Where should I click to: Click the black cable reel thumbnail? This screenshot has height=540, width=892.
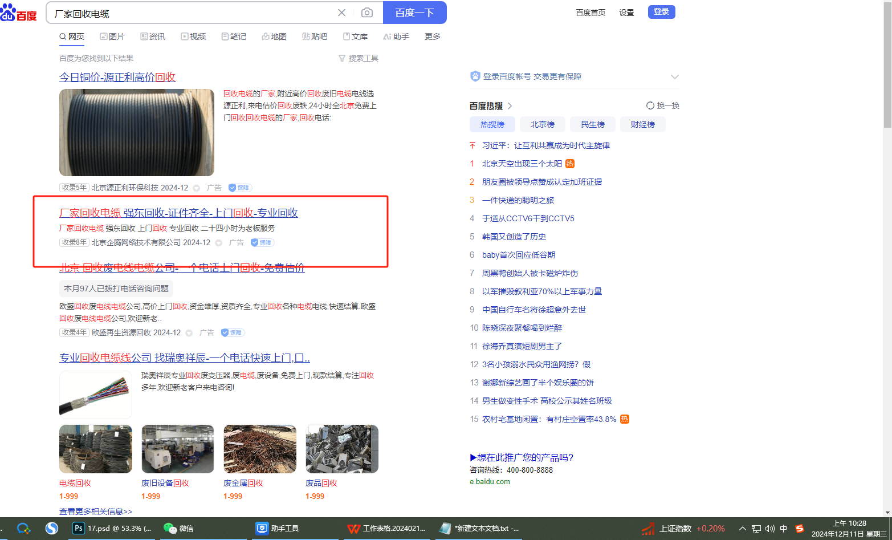point(137,132)
